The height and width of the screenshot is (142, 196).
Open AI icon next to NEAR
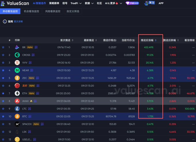click(32, 70)
